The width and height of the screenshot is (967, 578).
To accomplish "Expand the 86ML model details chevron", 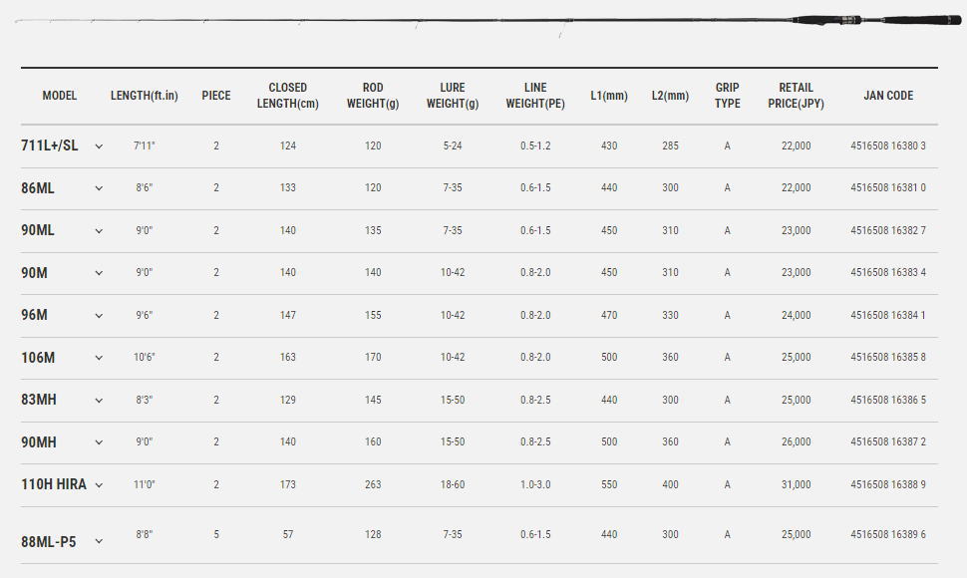I will (x=99, y=188).
